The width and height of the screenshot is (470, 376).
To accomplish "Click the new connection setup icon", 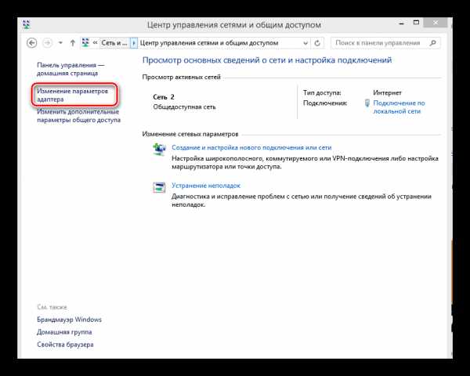I will pos(159,149).
